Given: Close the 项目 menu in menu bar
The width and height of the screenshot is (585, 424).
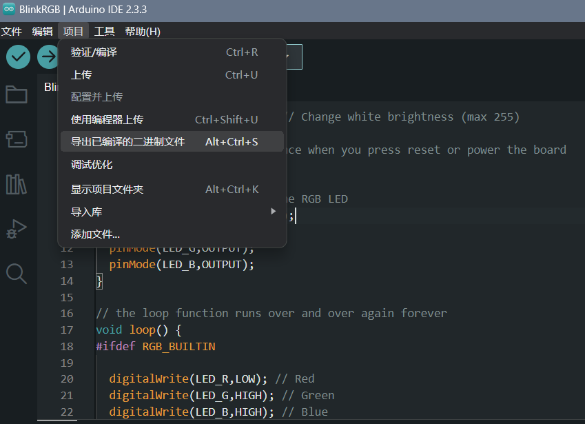Looking at the screenshot, I should [x=73, y=31].
